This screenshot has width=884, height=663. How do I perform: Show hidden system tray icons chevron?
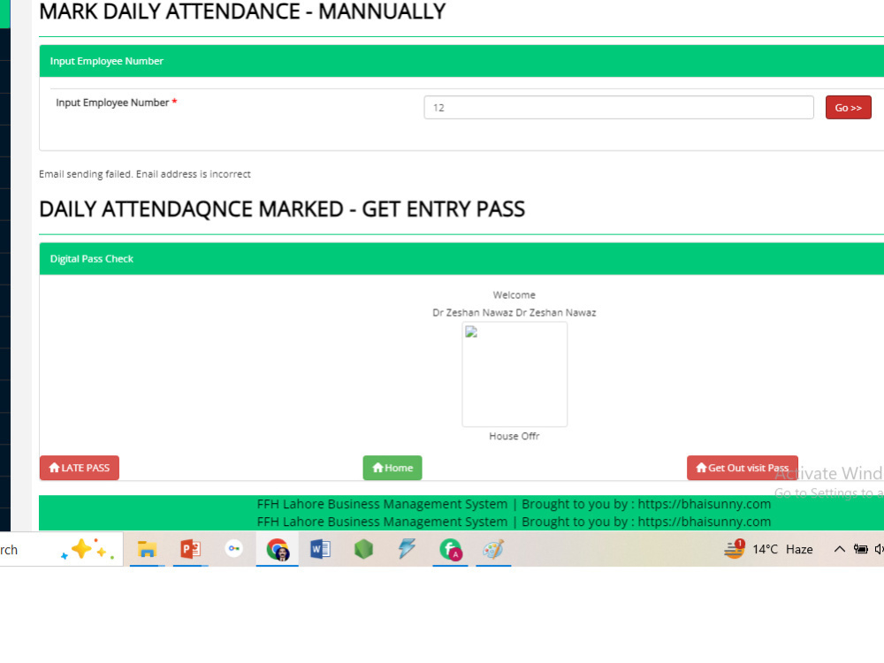840,549
